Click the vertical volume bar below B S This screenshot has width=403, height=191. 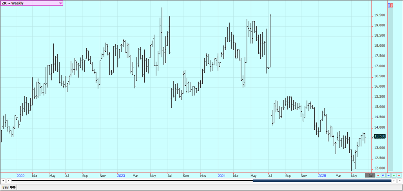(390, 89)
